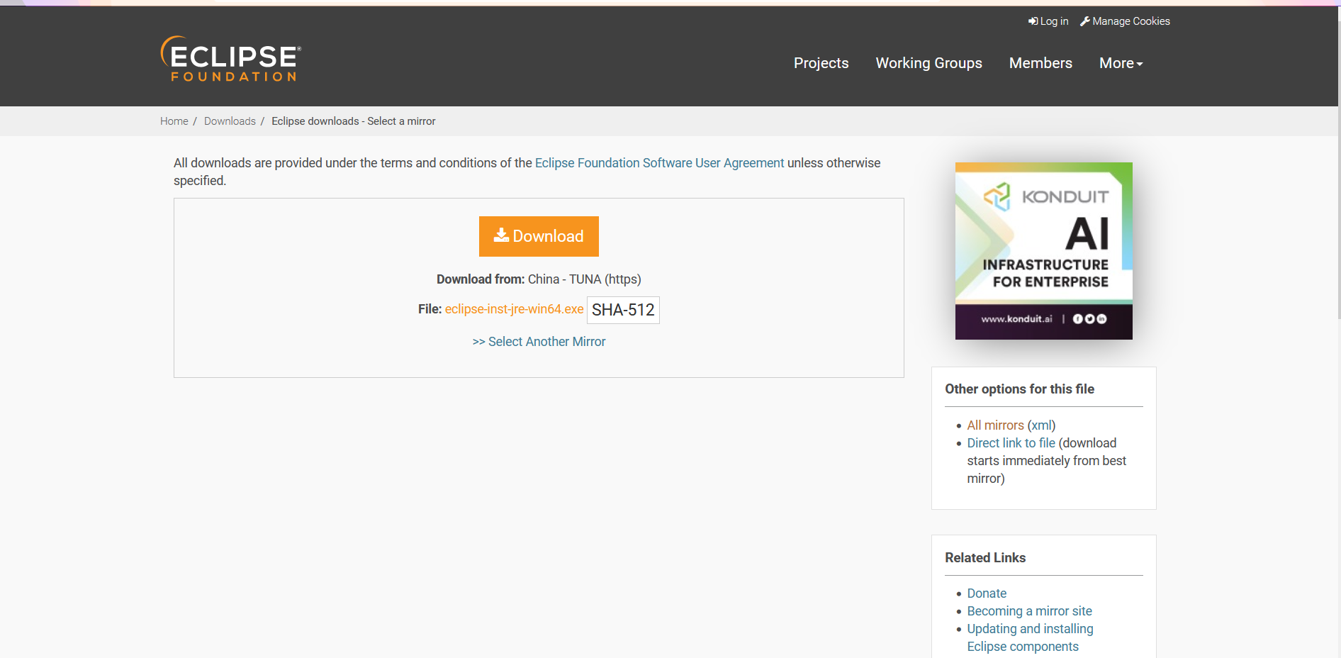This screenshot has height=658, width=1341.
Task: Open the Konduit AI advertisement banner
Action: click(x=1043, y=251)
